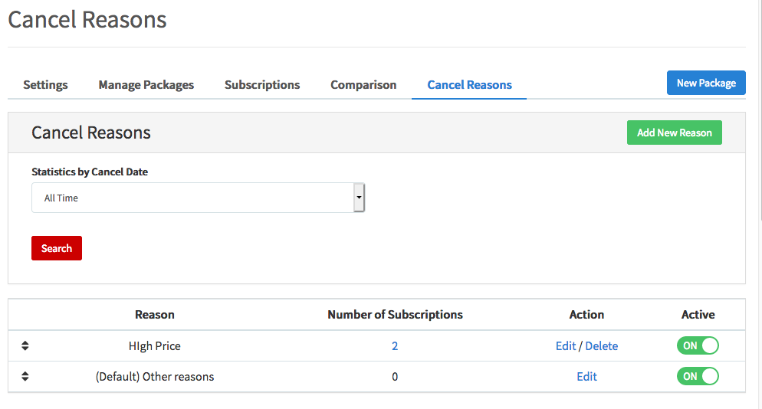
Task: Toggle off the HIgh Price active switch
Action: (x=698, y=345)
